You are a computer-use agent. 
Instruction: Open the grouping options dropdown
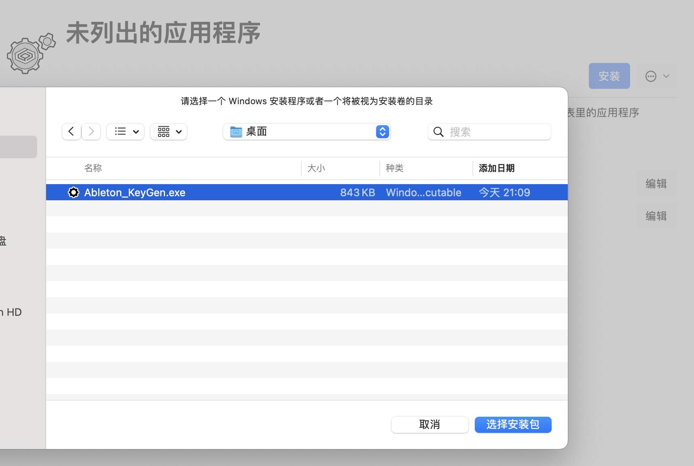pyautogui.click(x=179, y=132)
